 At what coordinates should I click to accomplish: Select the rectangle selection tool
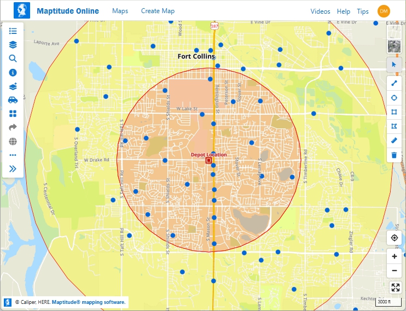coord(394,112)
